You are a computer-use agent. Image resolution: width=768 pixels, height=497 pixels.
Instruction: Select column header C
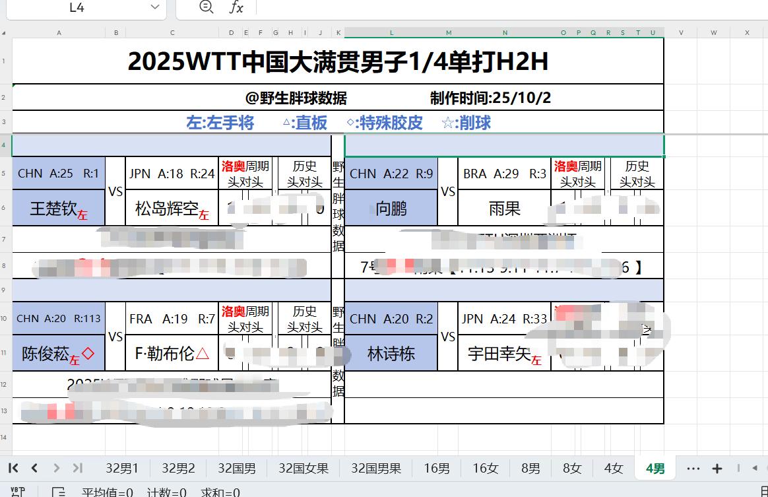pos(172,33)
